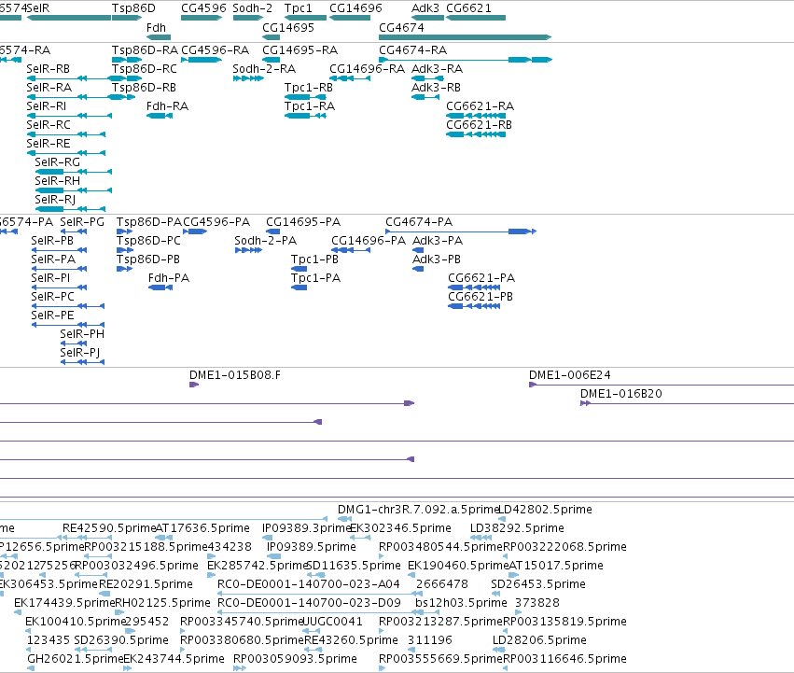Image resolution: width=794 pixels, height=673 pixels.
Task: Select the Tsp86D gene label
Action: pos(133,8)
